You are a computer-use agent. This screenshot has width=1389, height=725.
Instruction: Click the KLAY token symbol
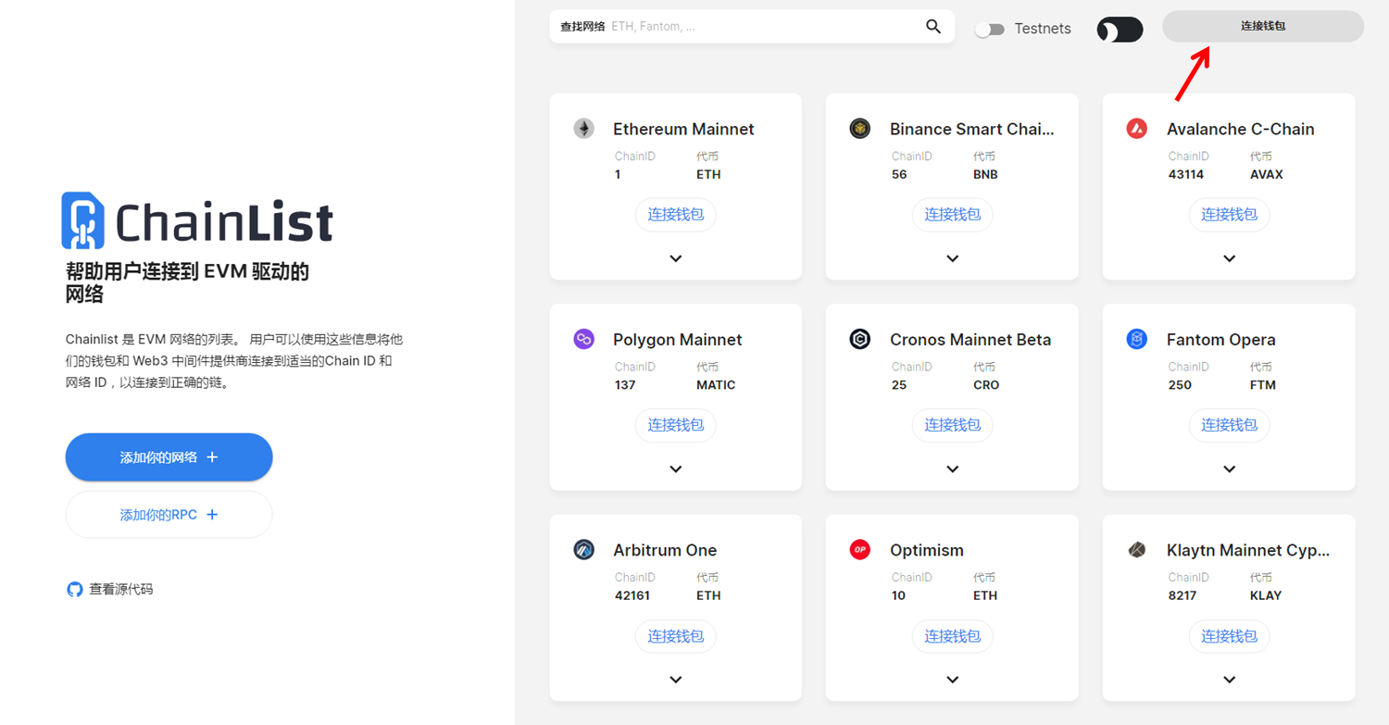1266,595
